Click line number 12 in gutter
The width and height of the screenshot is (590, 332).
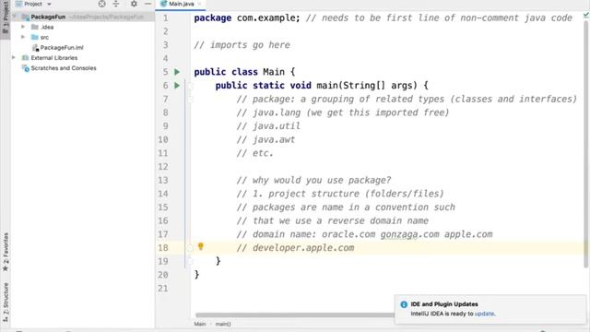pyautogui.click(x=163, y=166)
